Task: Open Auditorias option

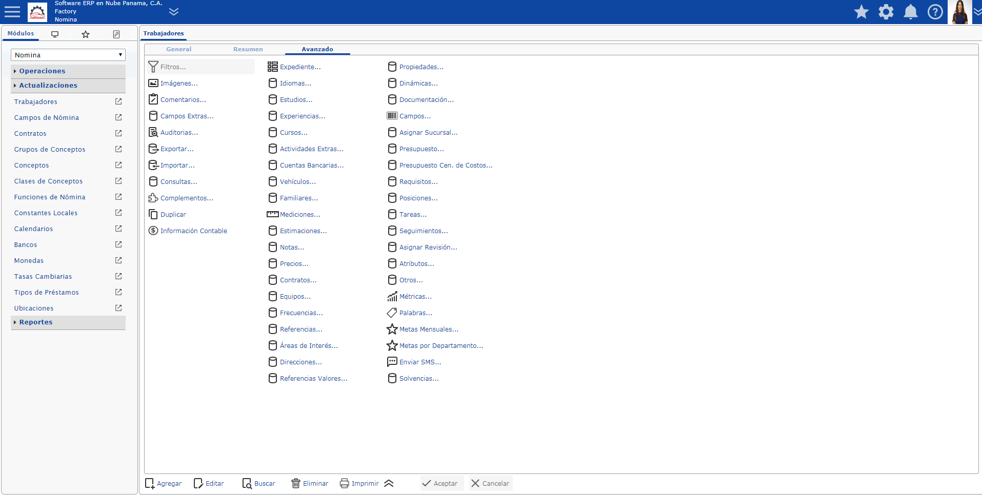Action: [173, 132]
